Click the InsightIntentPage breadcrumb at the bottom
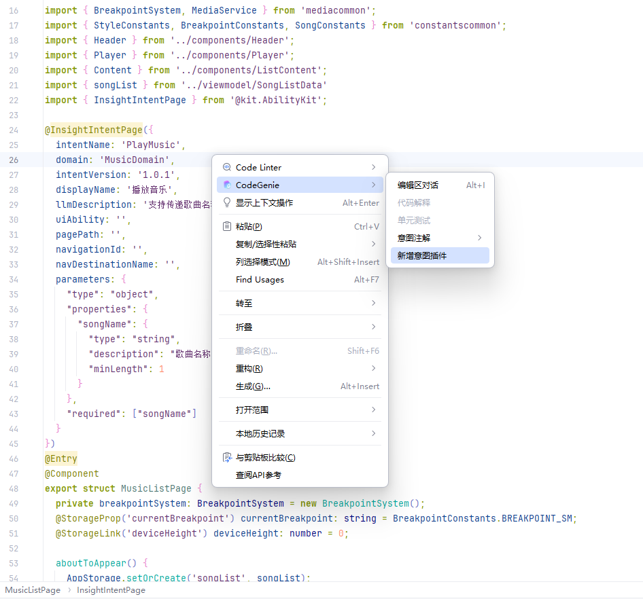This screenshot has height=599, width=643. pyautogui.click(x=111, y=590)
